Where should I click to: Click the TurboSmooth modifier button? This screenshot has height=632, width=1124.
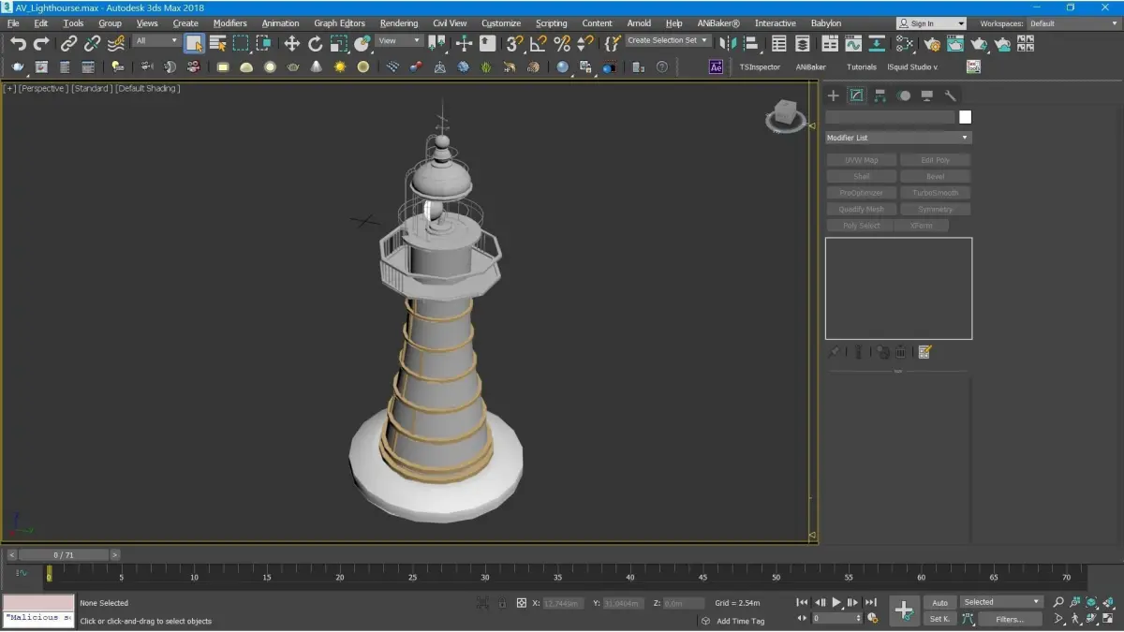coord(935,193)
